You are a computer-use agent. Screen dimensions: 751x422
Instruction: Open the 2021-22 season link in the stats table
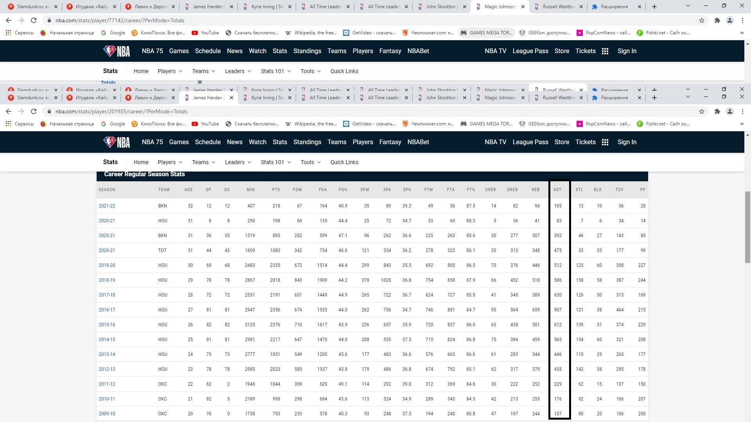point(107,206)
